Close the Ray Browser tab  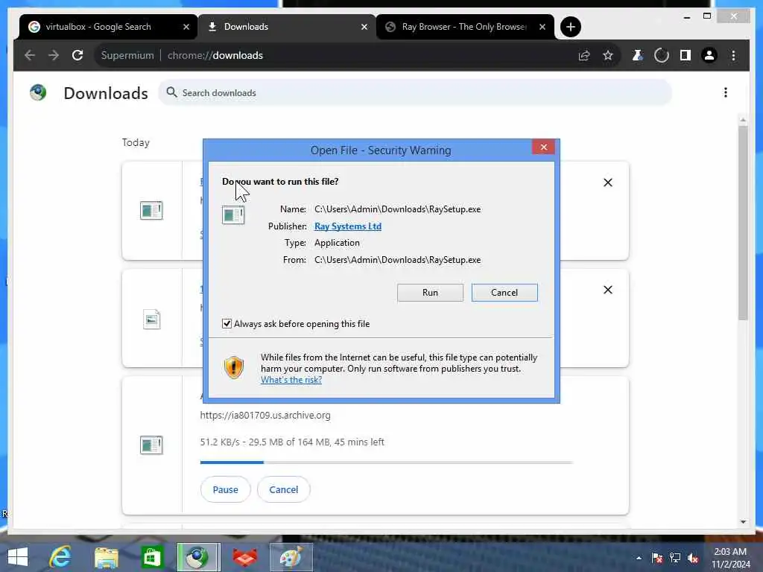pyautogui.click(x=542, y=27)
